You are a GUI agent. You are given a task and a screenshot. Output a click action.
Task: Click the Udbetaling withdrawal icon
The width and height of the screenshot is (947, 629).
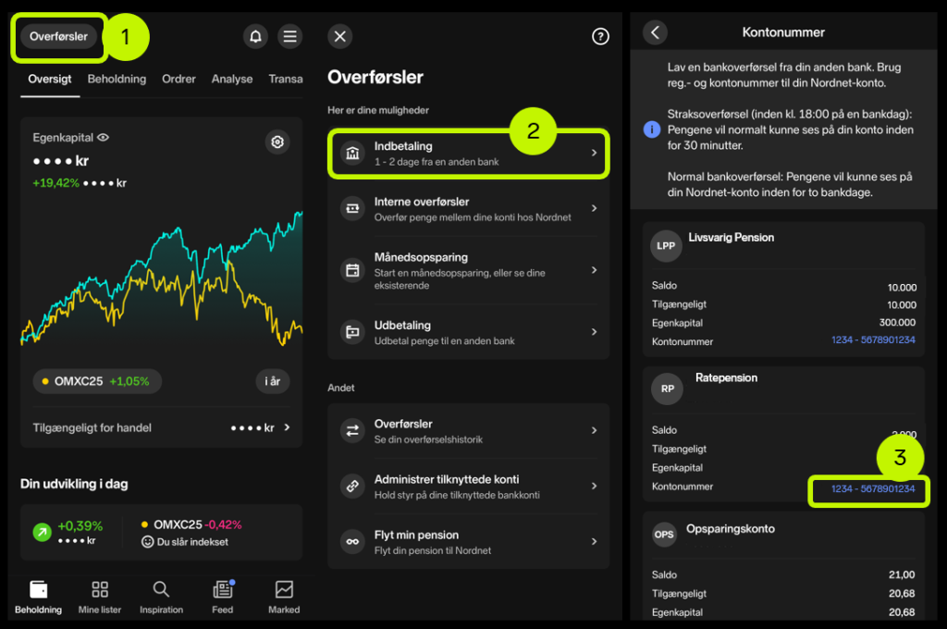[352, 332]
